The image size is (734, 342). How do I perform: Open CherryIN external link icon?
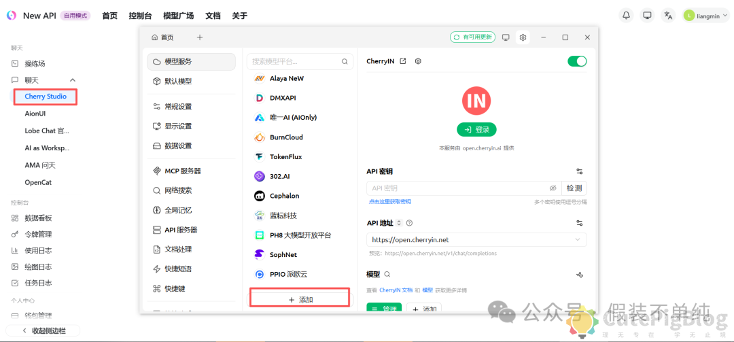[402, 61]
